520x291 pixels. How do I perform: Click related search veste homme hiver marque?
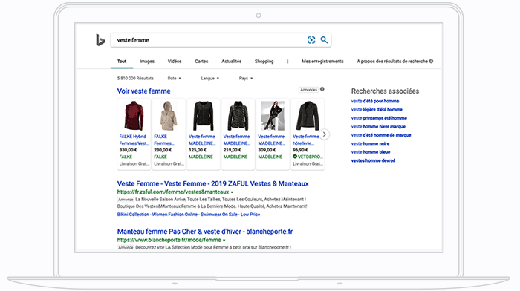click(x=378, y=127)
